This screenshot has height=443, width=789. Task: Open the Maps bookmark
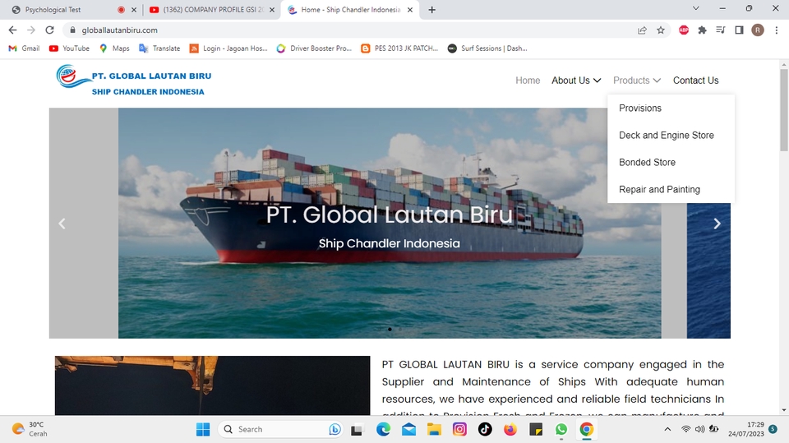(x=114, y=48)
